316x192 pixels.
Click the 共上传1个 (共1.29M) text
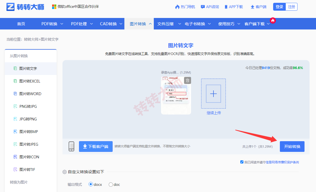(257, 147)
